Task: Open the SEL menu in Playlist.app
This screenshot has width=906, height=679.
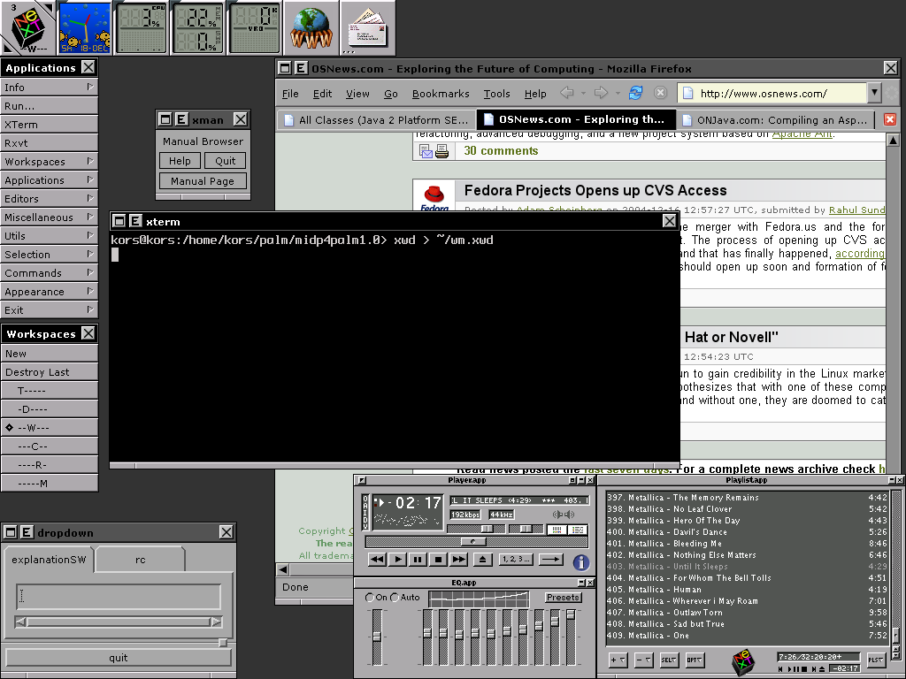Action: 669,660
